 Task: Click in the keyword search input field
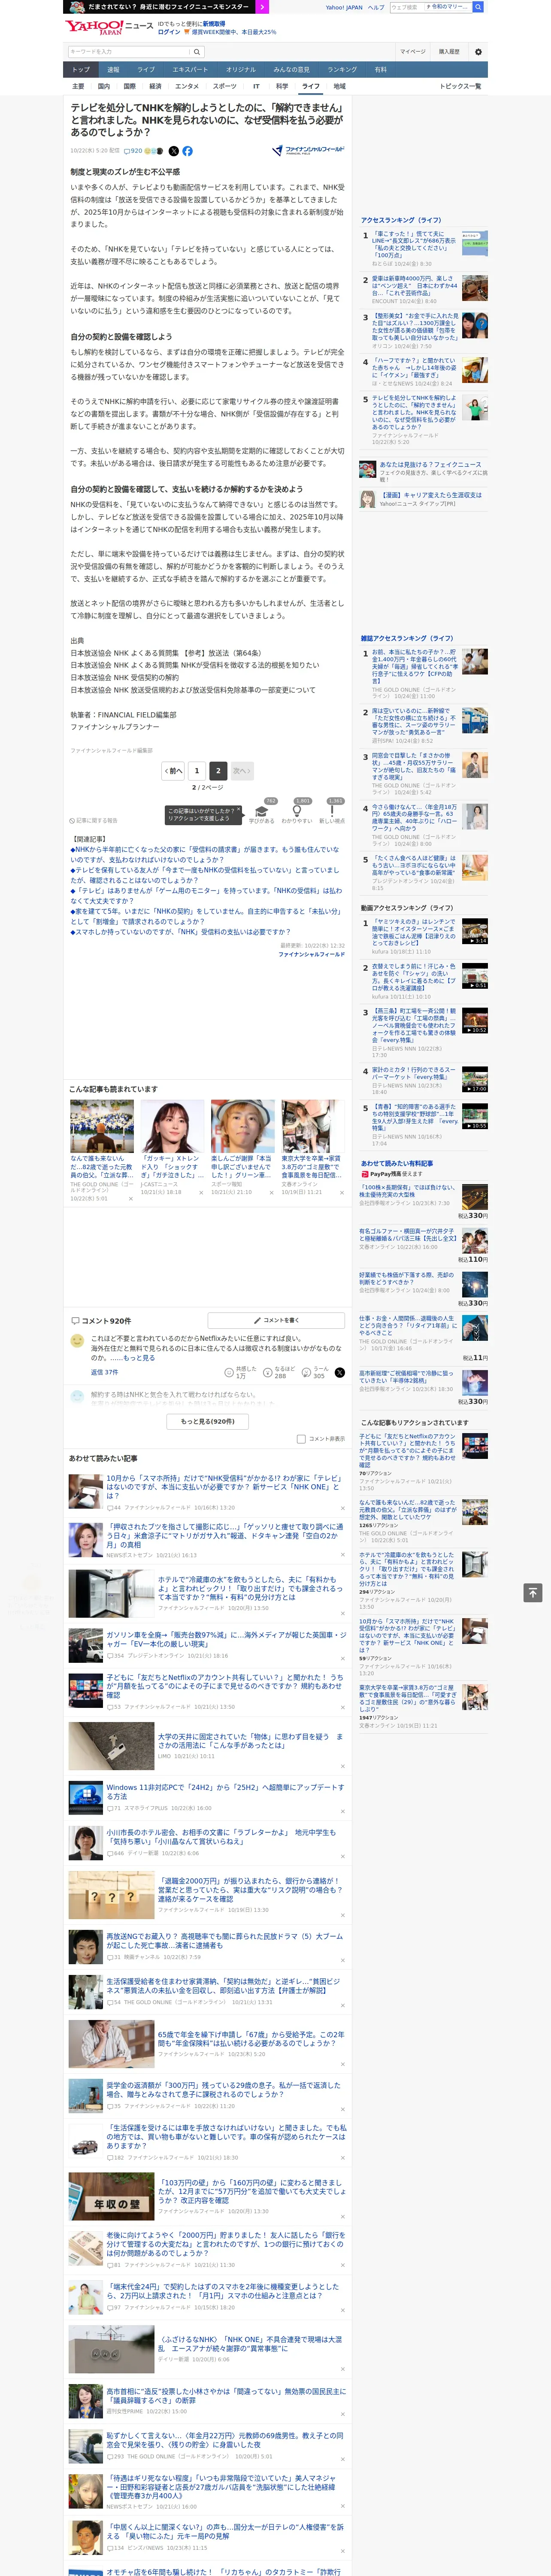click(x=128, y=52)
